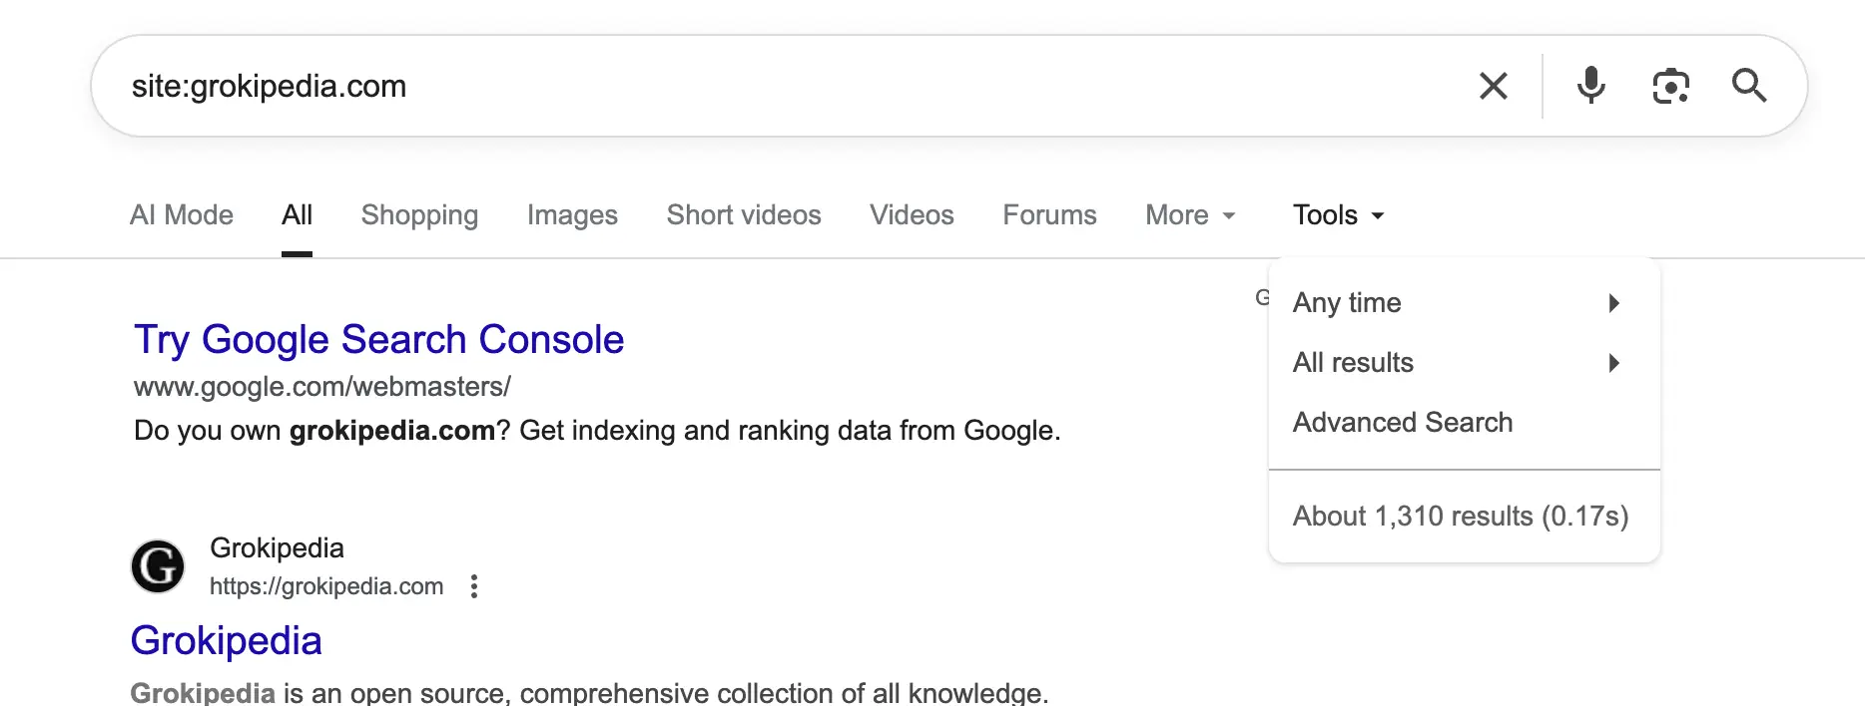This screenshot has height=706, width=1865.
Task: Switch to Shopping tab
Action: (x=419, y=215)
